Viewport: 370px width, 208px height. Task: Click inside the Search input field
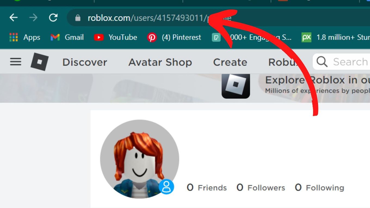tap(351, 62)
